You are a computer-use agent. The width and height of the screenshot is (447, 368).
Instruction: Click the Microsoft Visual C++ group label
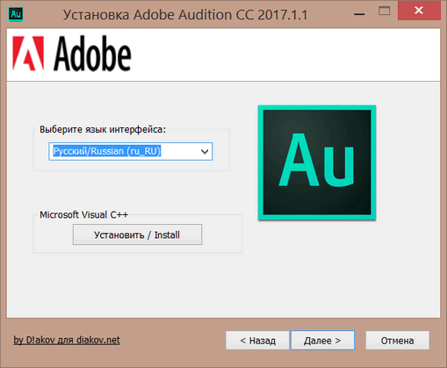click(x=84, y=214)
